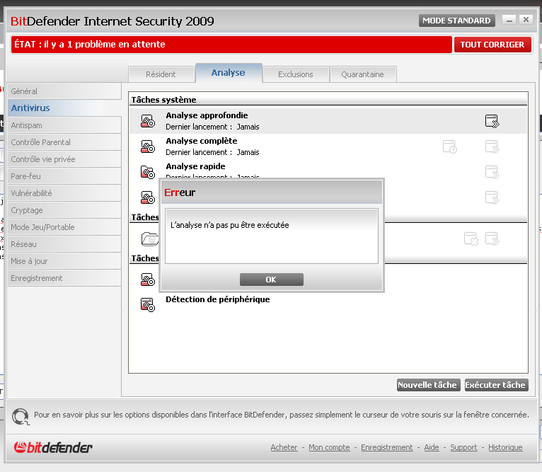Open the Mon compte link

click(329, 447)
